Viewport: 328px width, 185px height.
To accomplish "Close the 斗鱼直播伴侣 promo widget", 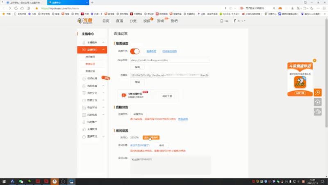I will [314, 60].
